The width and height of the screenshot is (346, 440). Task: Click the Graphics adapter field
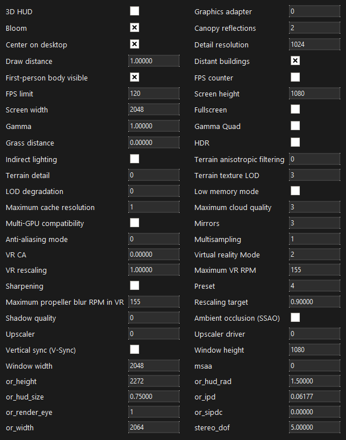point(315,11)
